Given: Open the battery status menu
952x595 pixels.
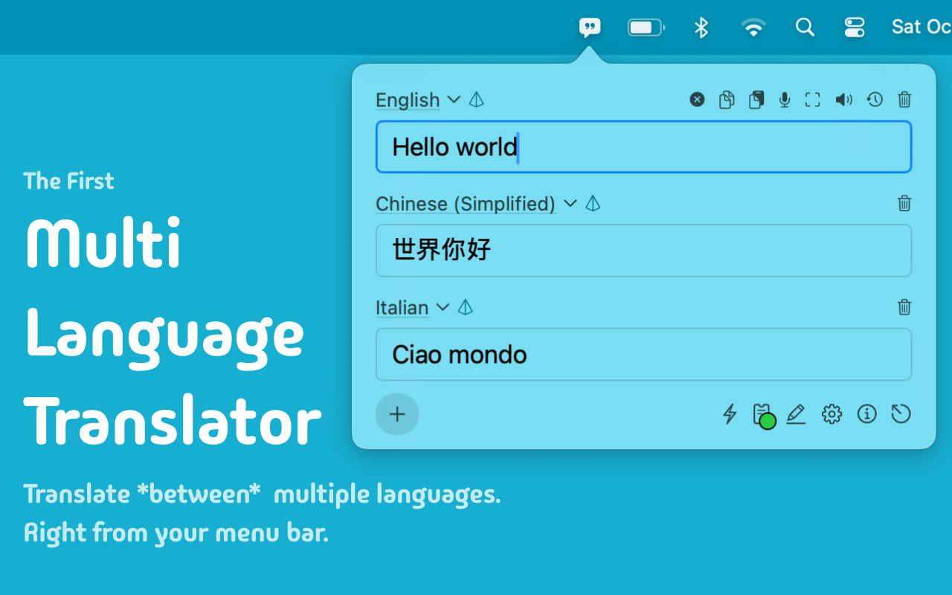Looking at the screenshot, I should pos(646,28).
